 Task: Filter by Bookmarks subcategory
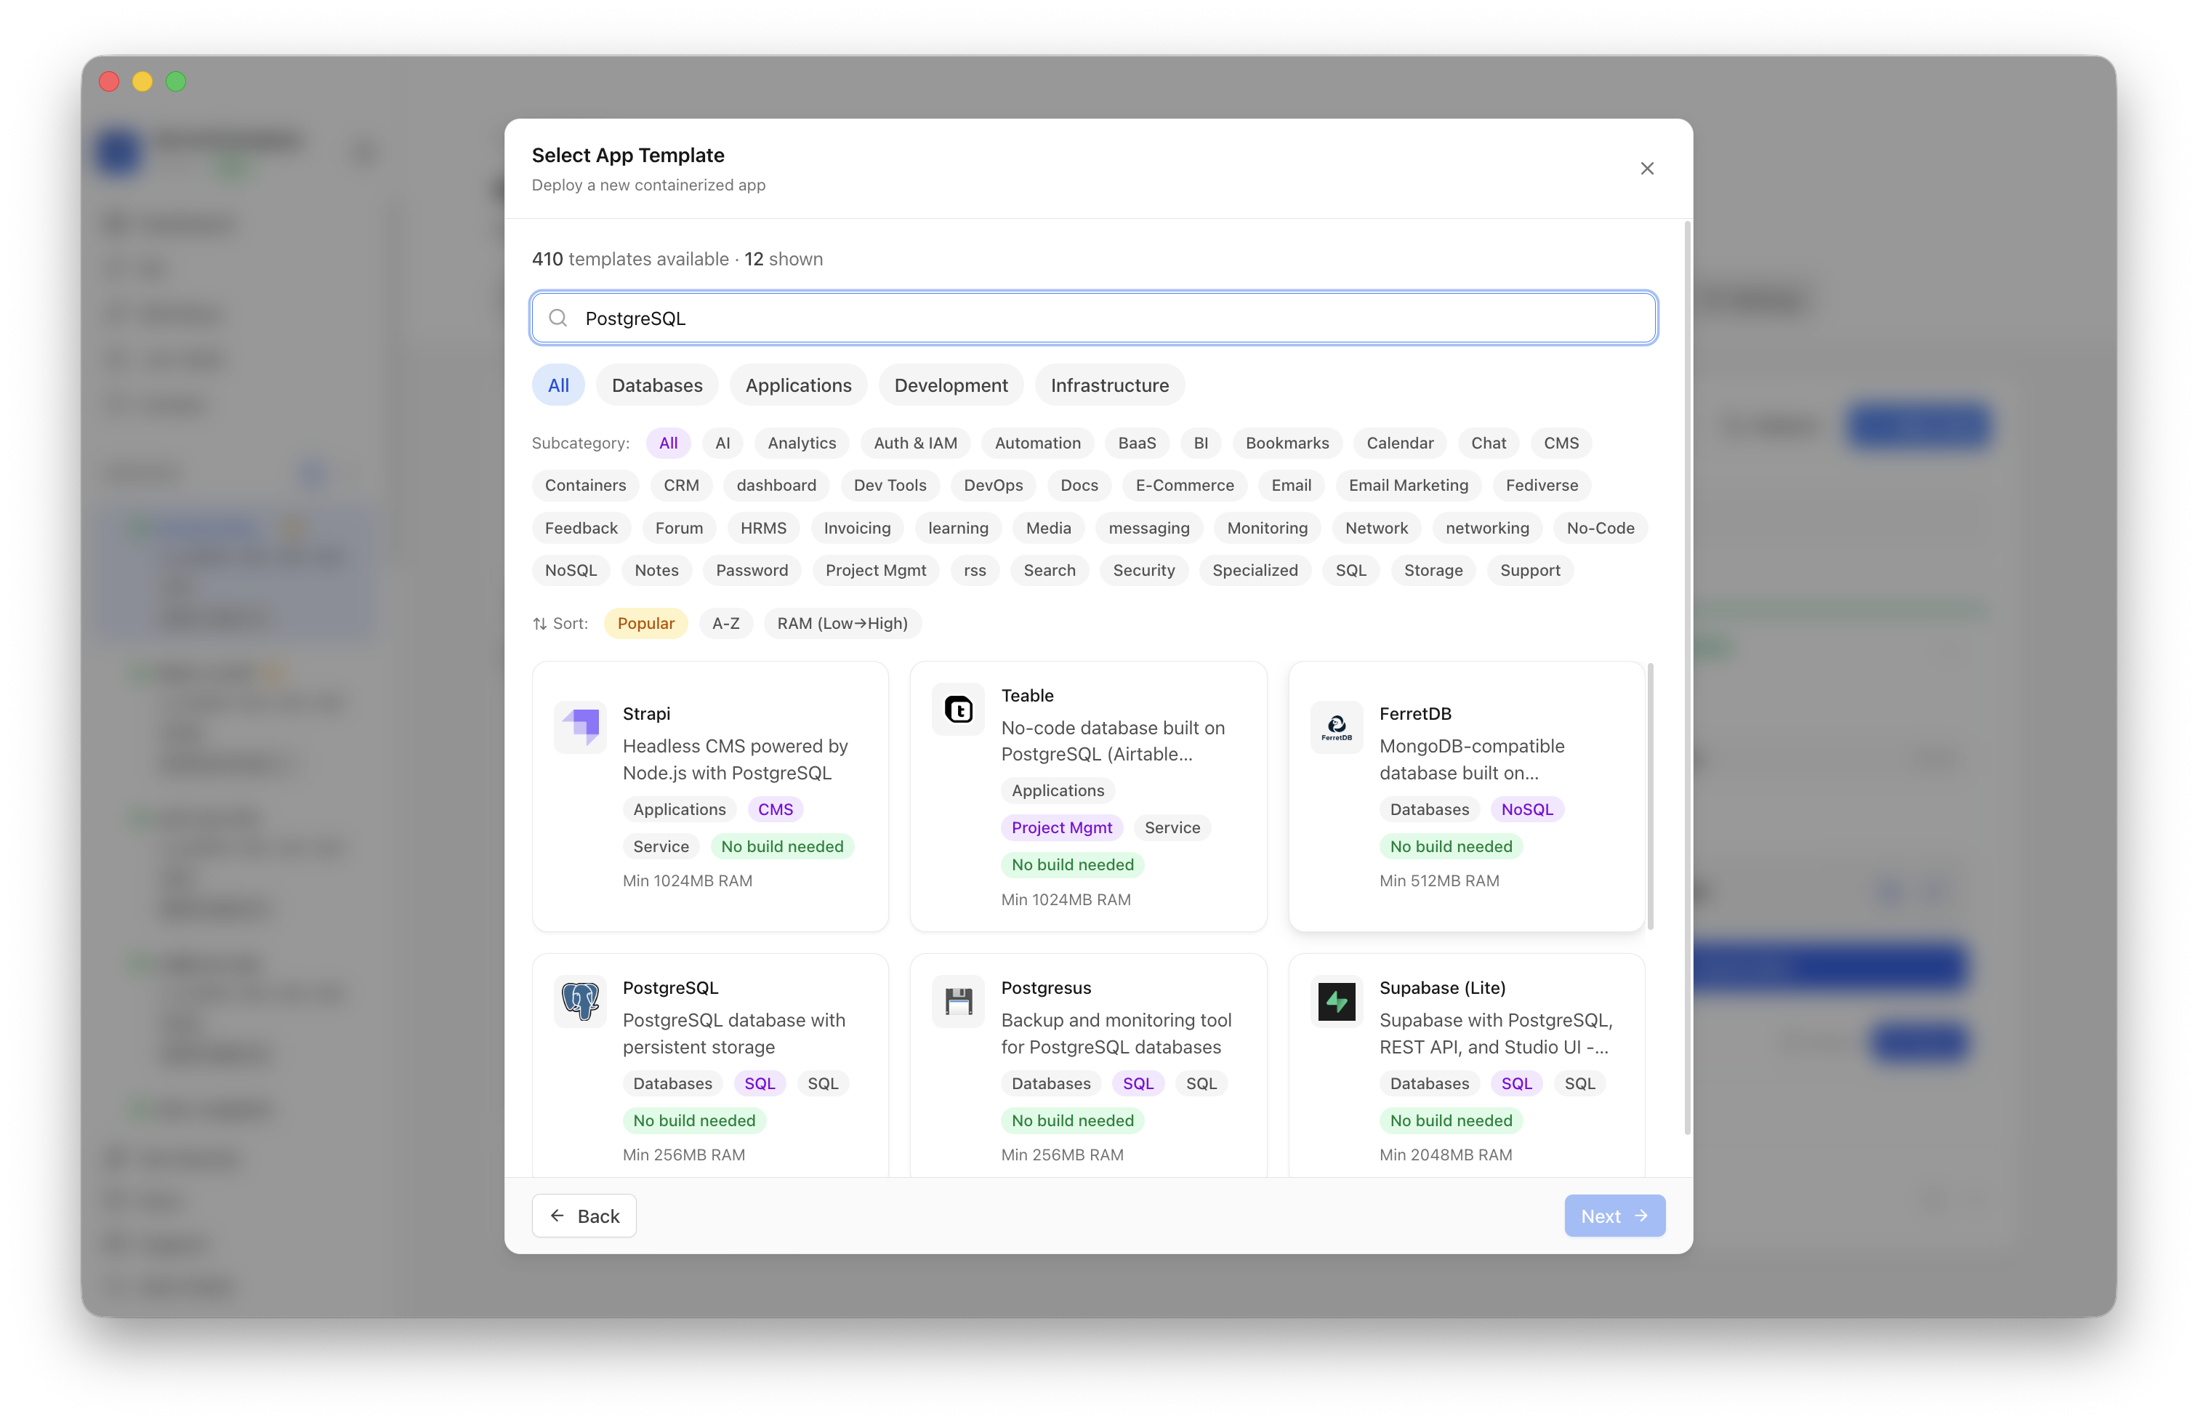coord(1287,442)
